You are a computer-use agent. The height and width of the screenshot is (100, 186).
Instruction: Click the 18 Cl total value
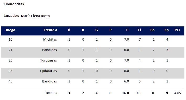[x=139, y=93]
